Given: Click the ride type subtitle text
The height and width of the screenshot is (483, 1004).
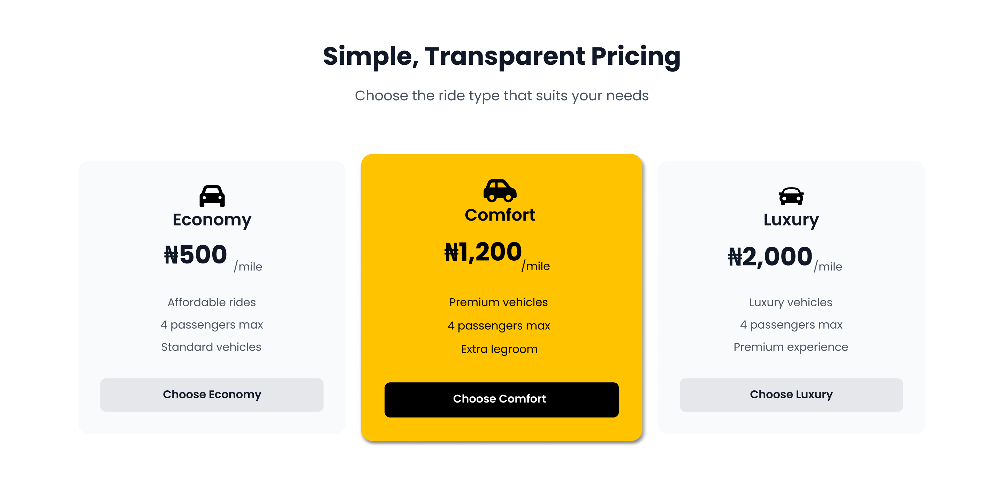Looking at the screenshot, I should coord(502,96).
